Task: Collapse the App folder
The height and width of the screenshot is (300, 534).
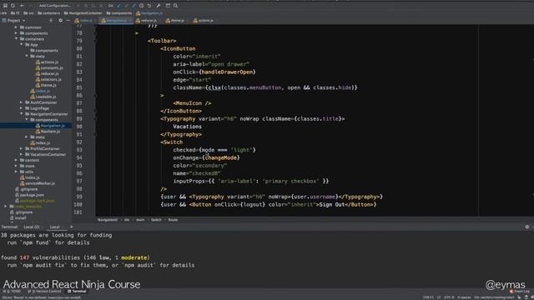Action: click(22, 44)
